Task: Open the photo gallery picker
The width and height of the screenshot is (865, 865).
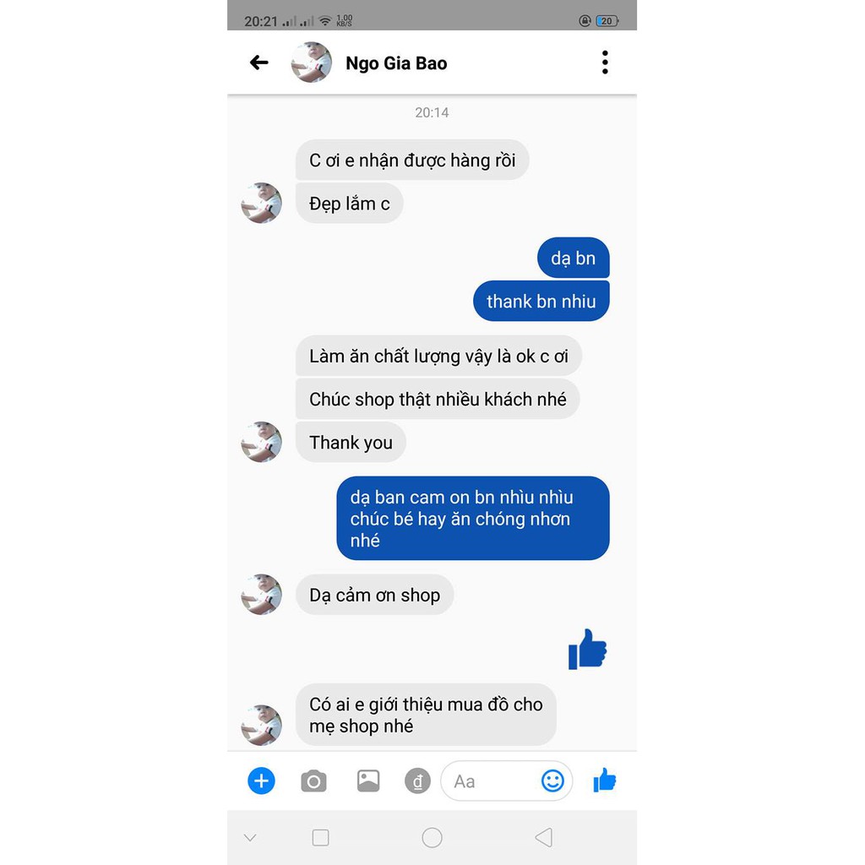Action: pos(368,781)
